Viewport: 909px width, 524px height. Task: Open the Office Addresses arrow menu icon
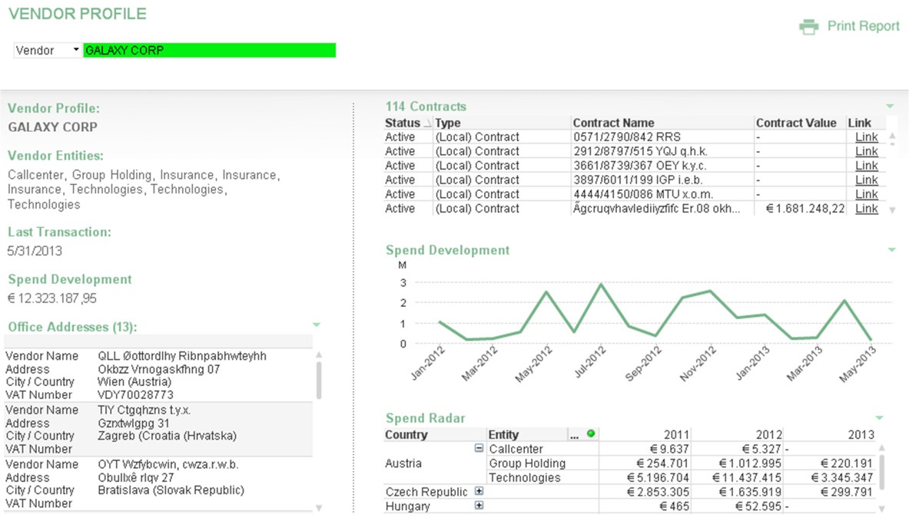tap(317, 325)
